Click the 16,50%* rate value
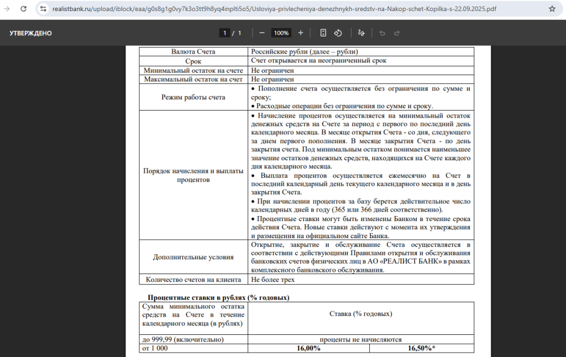Screen dimensions: 566x357 [422, 348]
